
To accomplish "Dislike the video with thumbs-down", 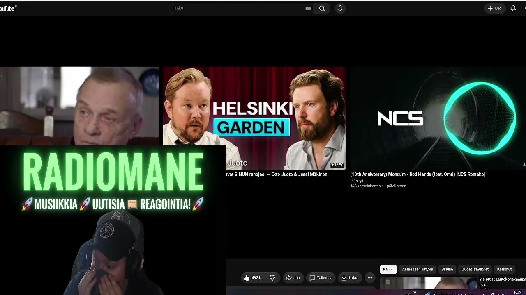I will pos(272,278).
